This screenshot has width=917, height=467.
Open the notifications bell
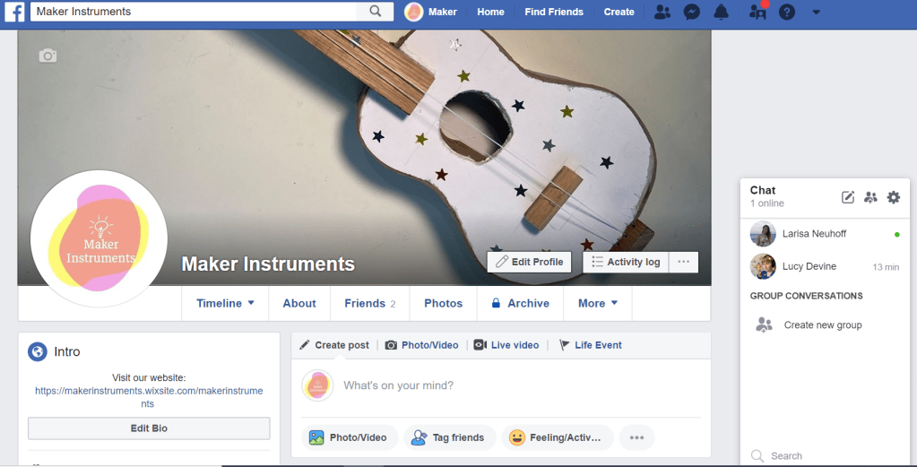tap(721, 12)
